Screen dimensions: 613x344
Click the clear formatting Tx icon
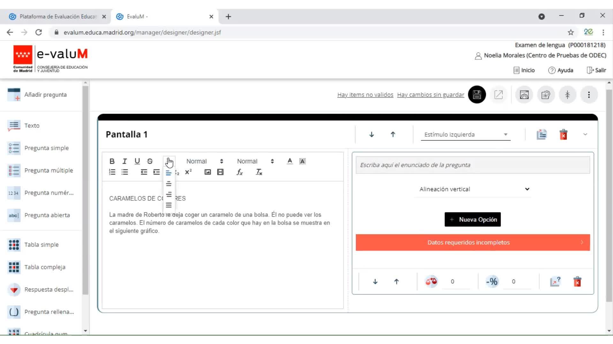pyautogui.click(x=259, y=172)
